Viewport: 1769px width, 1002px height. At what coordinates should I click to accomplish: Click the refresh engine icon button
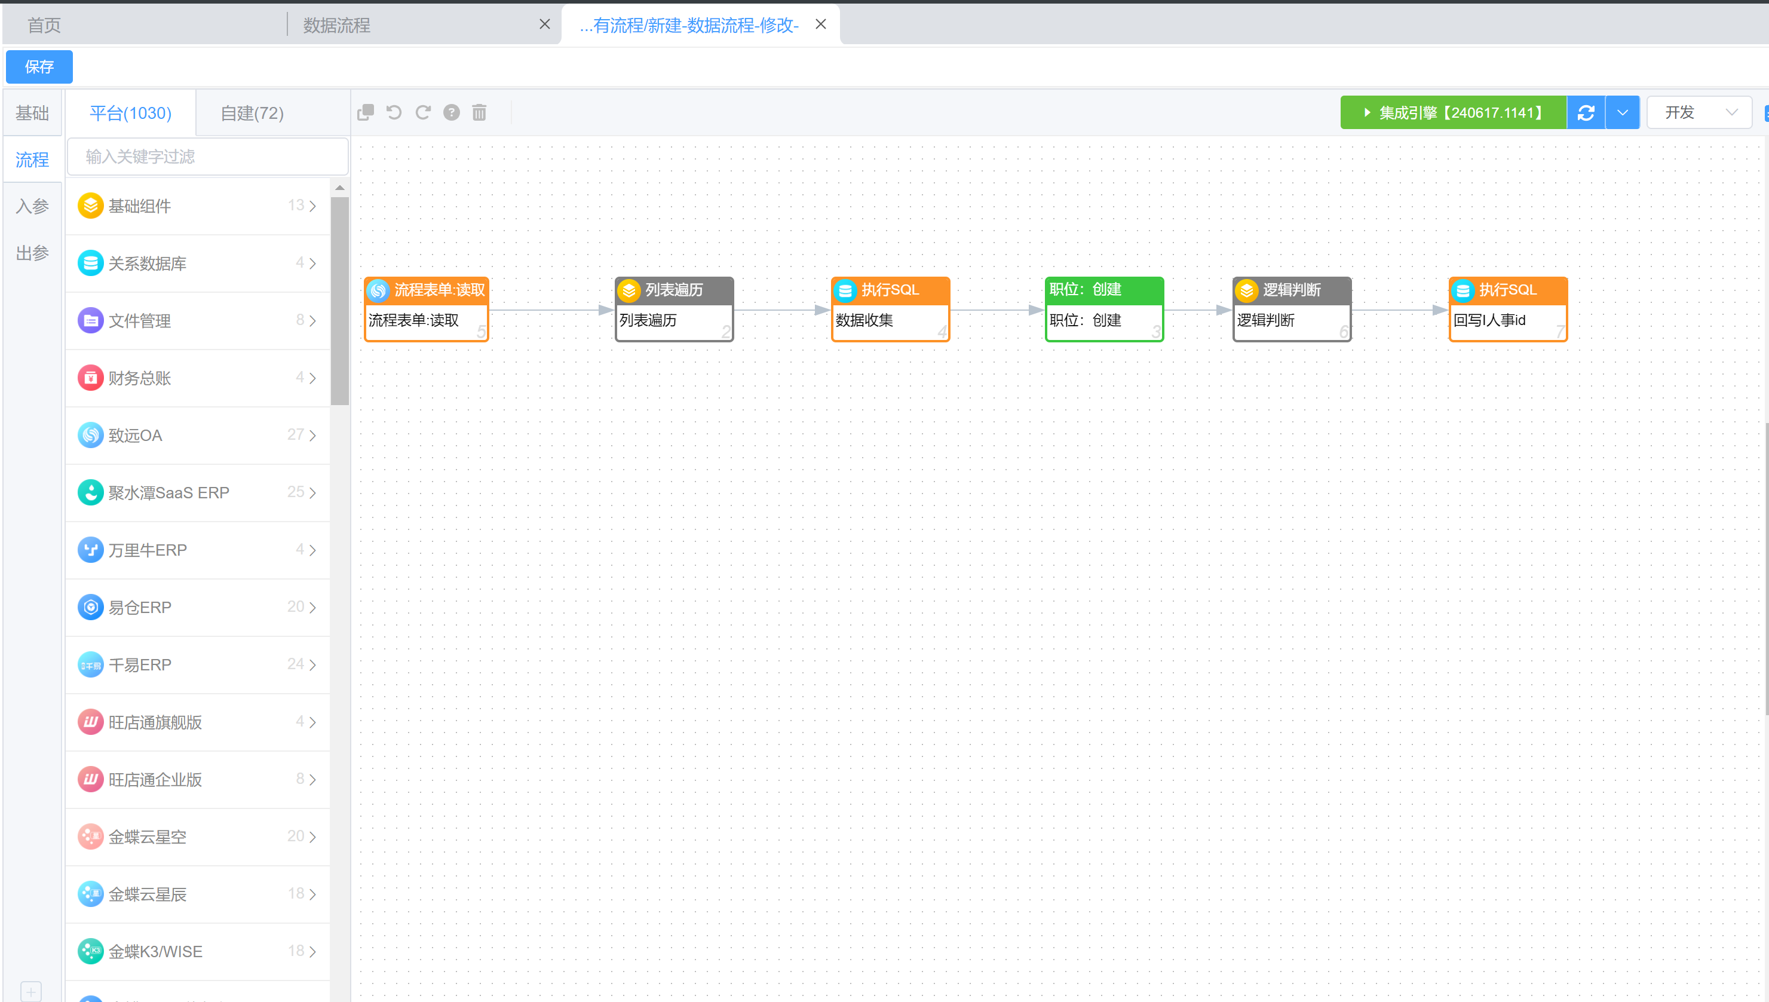tap(1585, 113)
